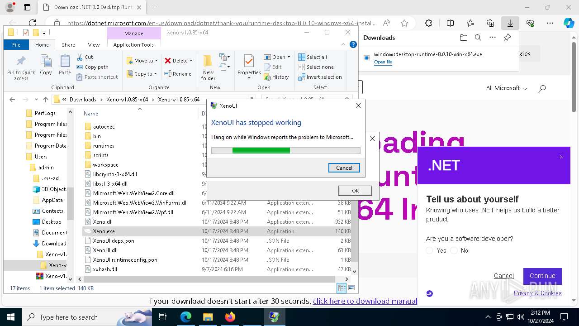
Task: Add page to favorites star icon
Action: tap(404, 23)
